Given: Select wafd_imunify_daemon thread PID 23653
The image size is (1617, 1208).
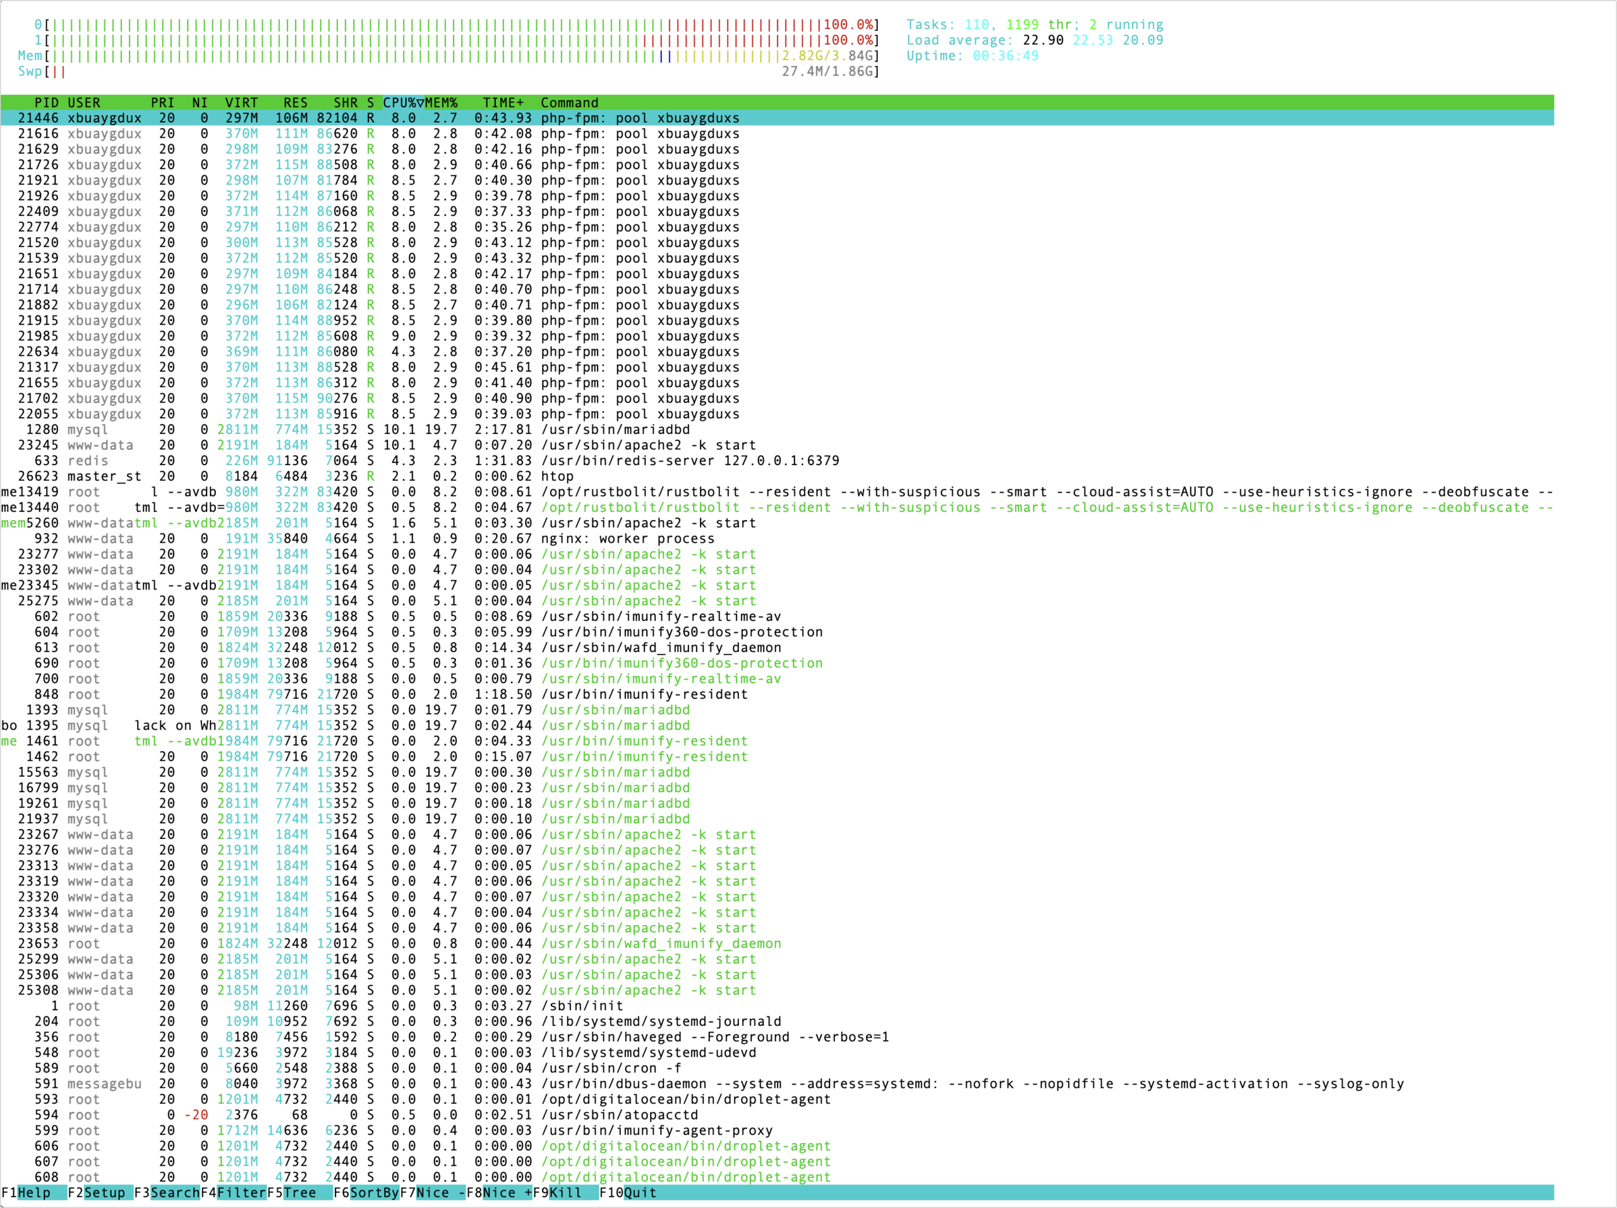Looking at the screenshot, I should click(777, 943).
